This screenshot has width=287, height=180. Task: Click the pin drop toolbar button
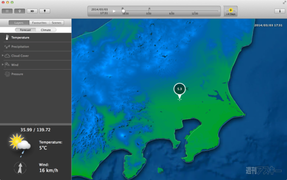pyautogui.click(x=44, y=11)
